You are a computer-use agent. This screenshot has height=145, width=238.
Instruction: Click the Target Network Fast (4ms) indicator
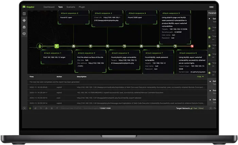pyautogui.click(x=190, y=108)
